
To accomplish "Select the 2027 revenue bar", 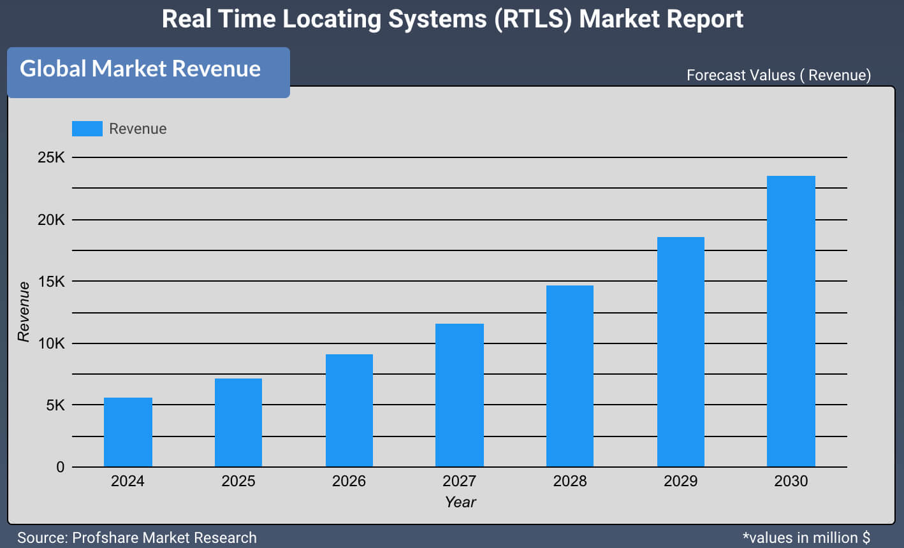I will click(x=460, y=395).
